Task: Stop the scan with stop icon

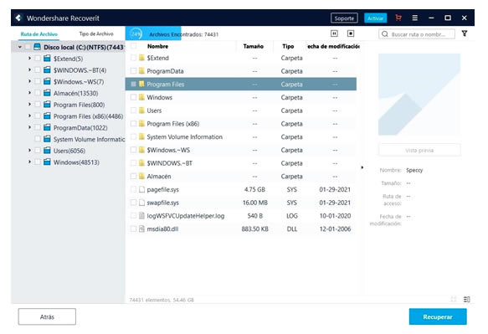Action: click(x=351, y=33)
